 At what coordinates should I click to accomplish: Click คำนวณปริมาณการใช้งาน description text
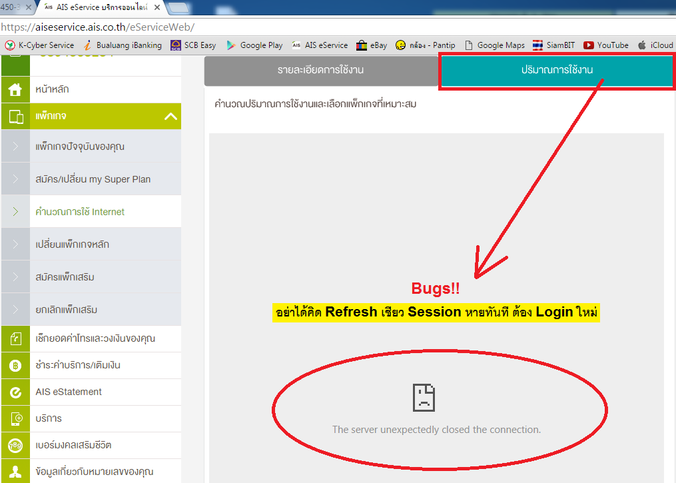pos(315,104)
